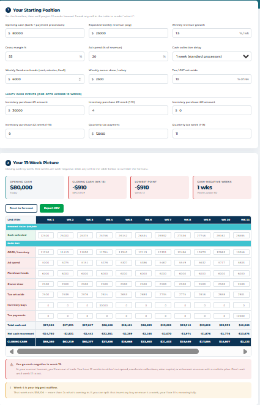This screenshot has height=405, width=260.
Task: Edit Fixed overheads cell for WK 9
Action: point(202,273)
